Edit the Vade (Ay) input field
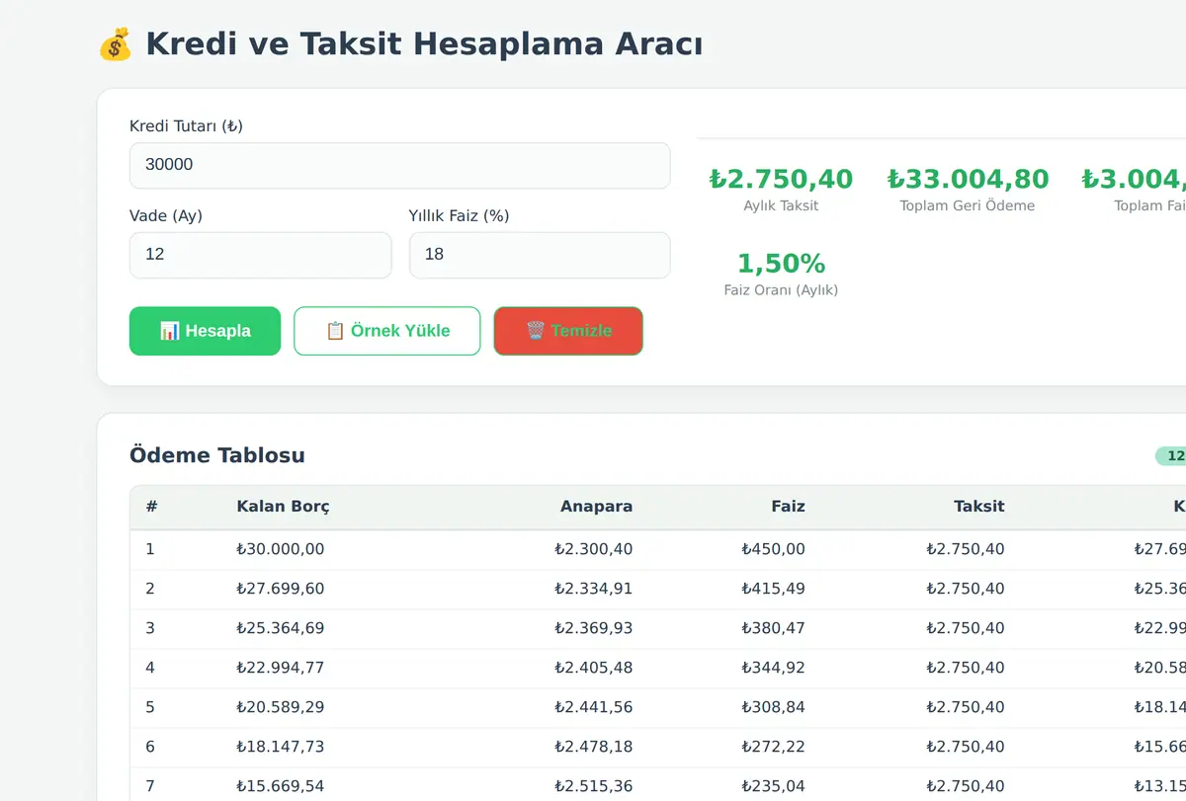1186x801 pixels. (261, 255)
